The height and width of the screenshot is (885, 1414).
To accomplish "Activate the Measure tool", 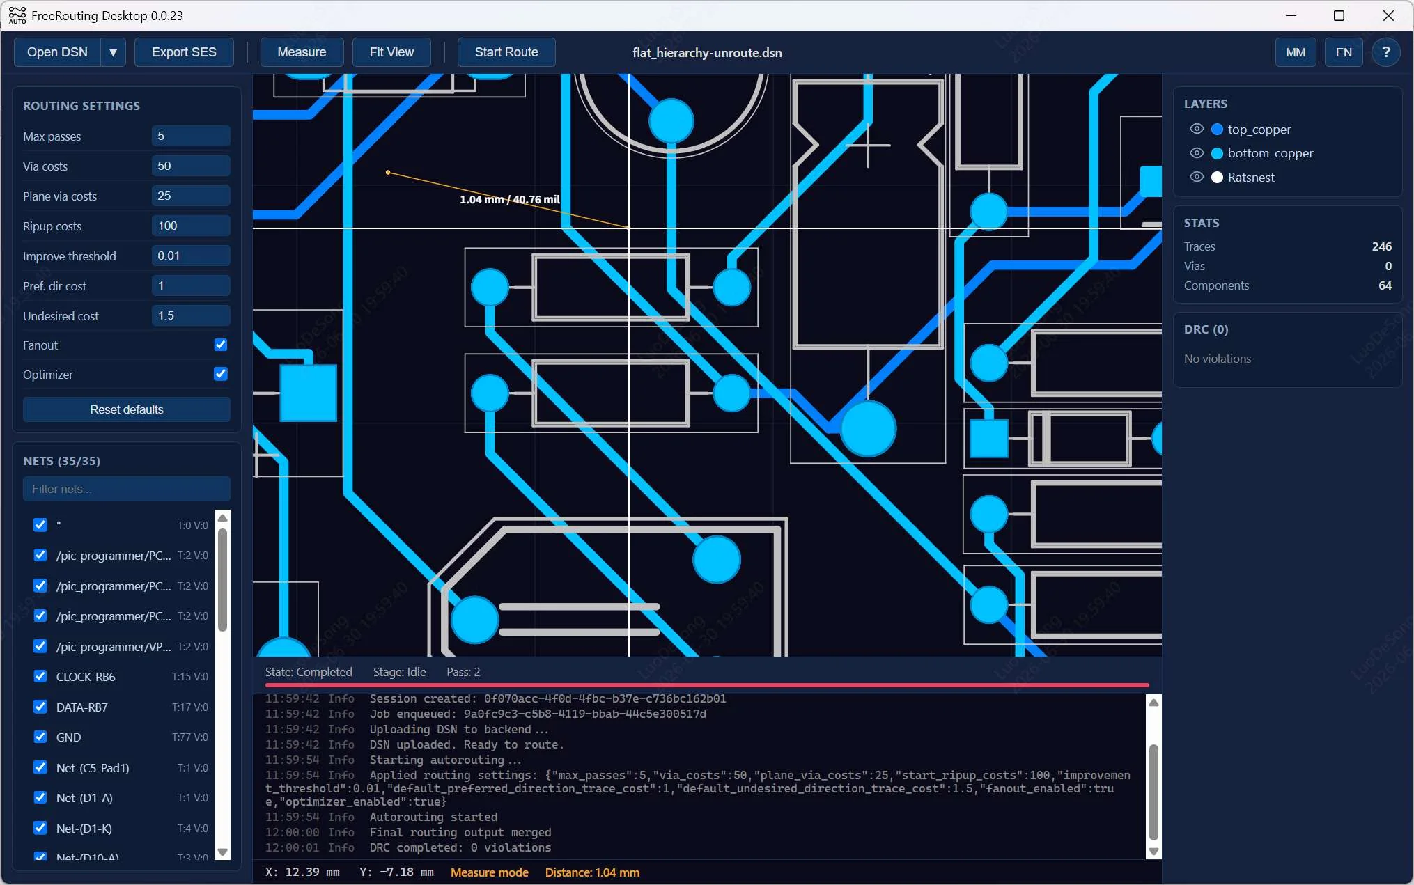I will point(302,52).
